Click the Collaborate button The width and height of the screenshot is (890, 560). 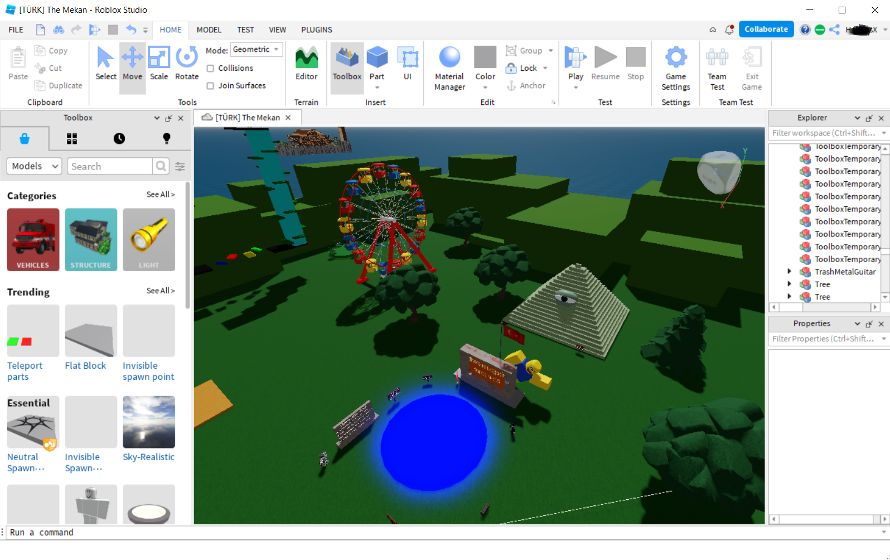766,30
